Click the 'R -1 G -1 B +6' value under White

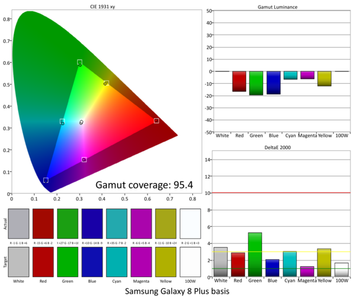coord(18,243)
